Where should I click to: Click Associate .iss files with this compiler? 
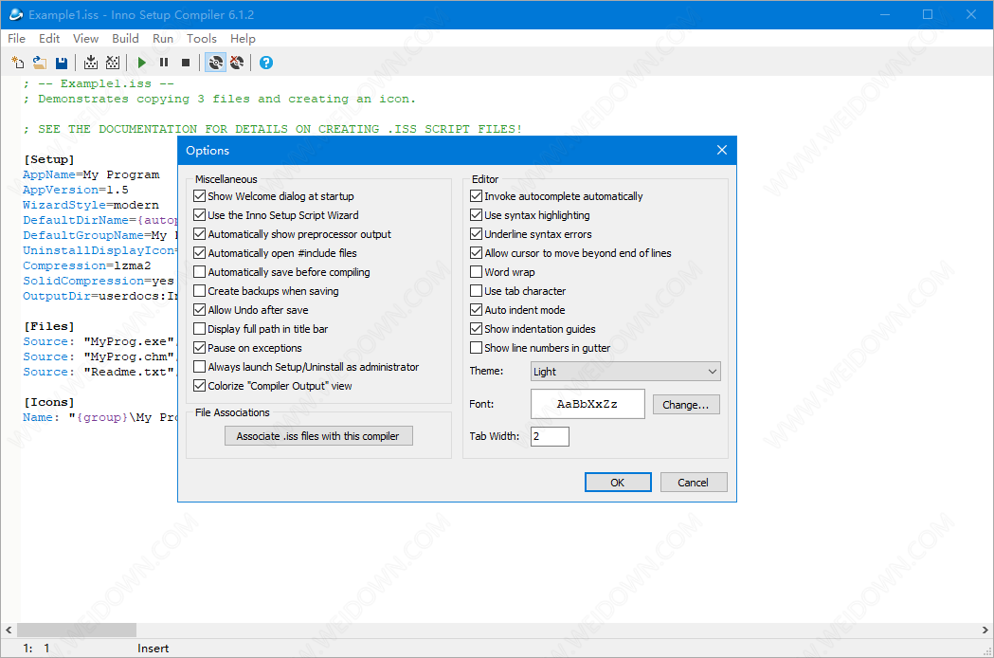coord(318,436)
